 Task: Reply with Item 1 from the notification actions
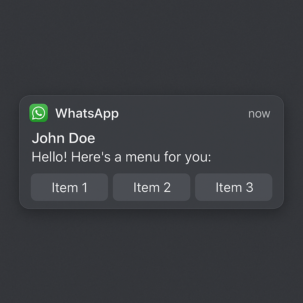pos(69,187)
